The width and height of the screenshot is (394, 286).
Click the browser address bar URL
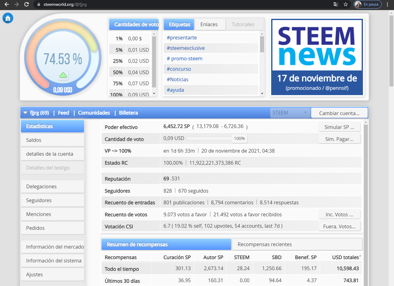pos(65,4)
